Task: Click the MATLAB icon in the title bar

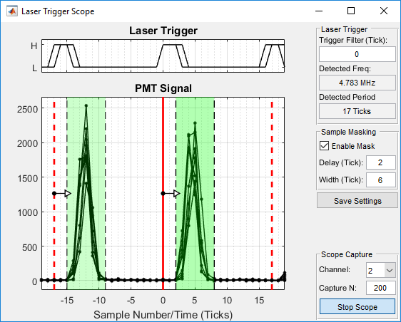Action: 12,11
